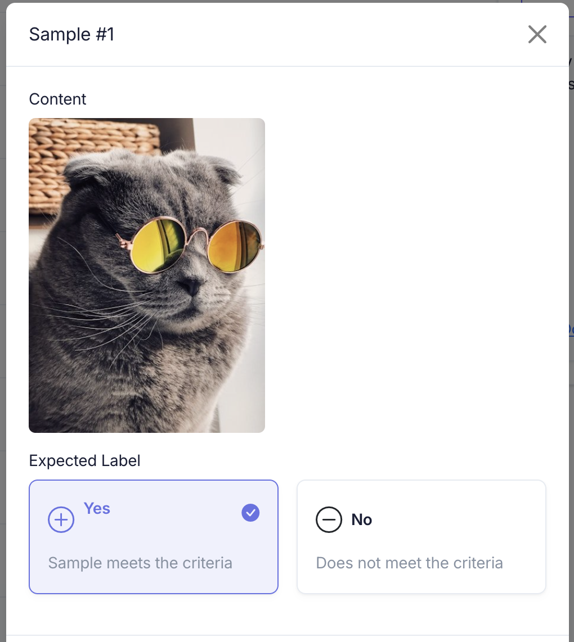Click the circled plus next to the Yes label
Screen dimensions: 574x642
pos(61,519)
